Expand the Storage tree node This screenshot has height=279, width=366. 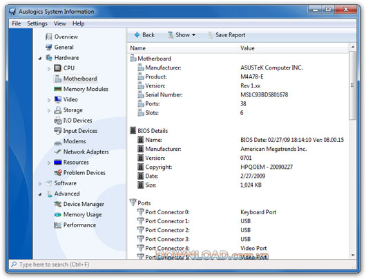49,111
